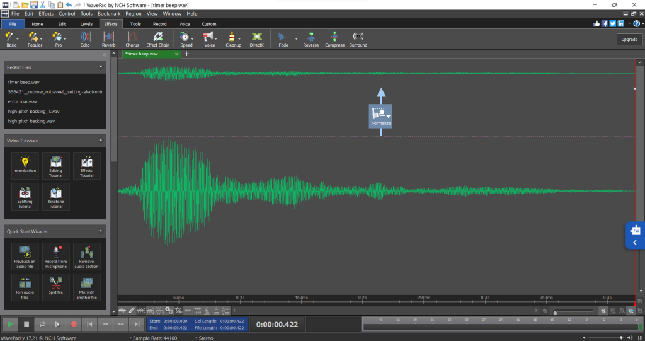Play the audio
This screenshot has width=645, height=341.
coord(10,324)
